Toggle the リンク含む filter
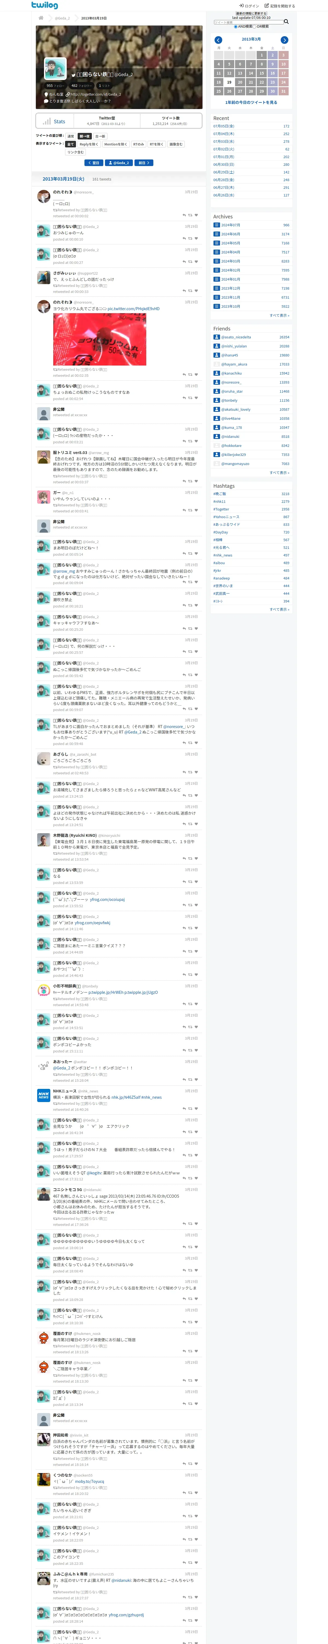Image resolution: width=328 pixels, height=1644 pixels. point(75,152)
